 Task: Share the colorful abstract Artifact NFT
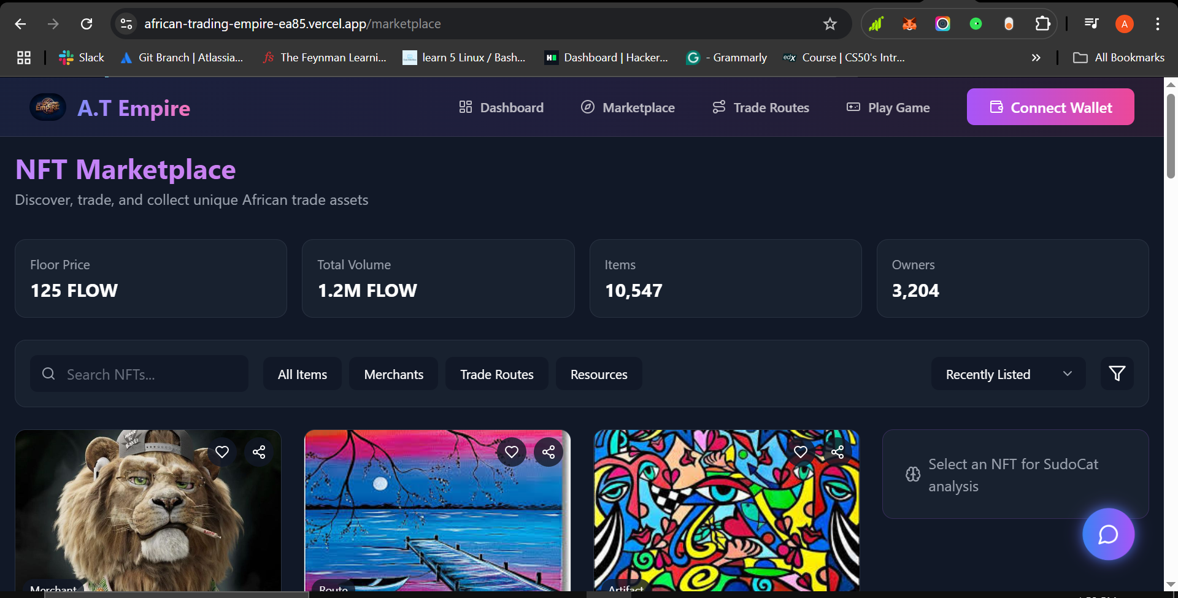pos(837,452)
